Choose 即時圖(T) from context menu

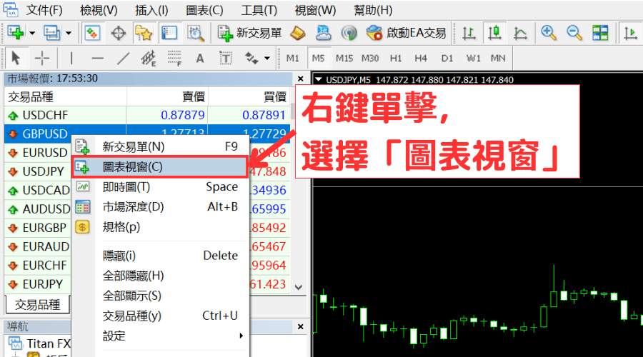tap(160, 187)
